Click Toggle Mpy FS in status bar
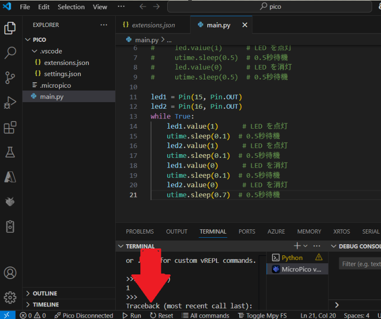 (262, 315)
